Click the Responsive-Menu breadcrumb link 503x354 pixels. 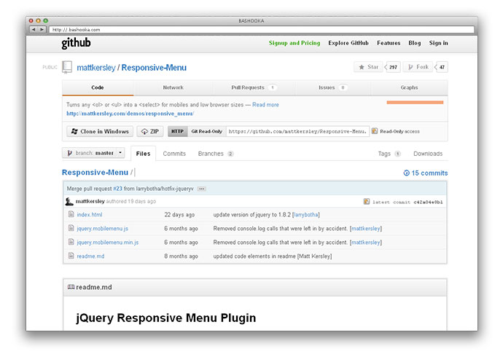click(95, 173)
